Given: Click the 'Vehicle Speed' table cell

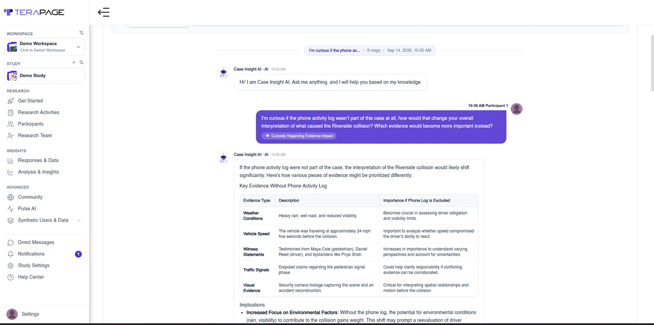Looking at the screenshot, I should point(257,234).
